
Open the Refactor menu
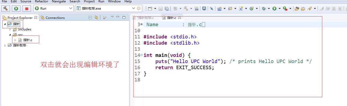tap(41, 1)
